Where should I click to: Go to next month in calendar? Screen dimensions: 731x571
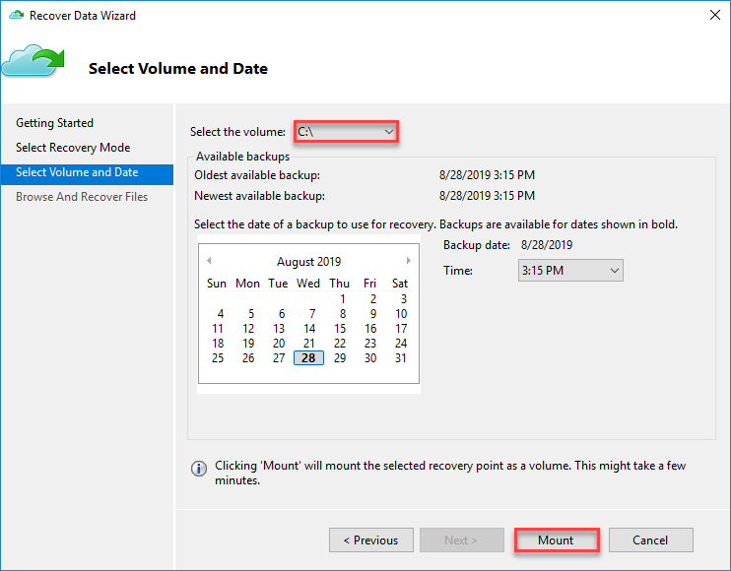(x=409, y=261)
